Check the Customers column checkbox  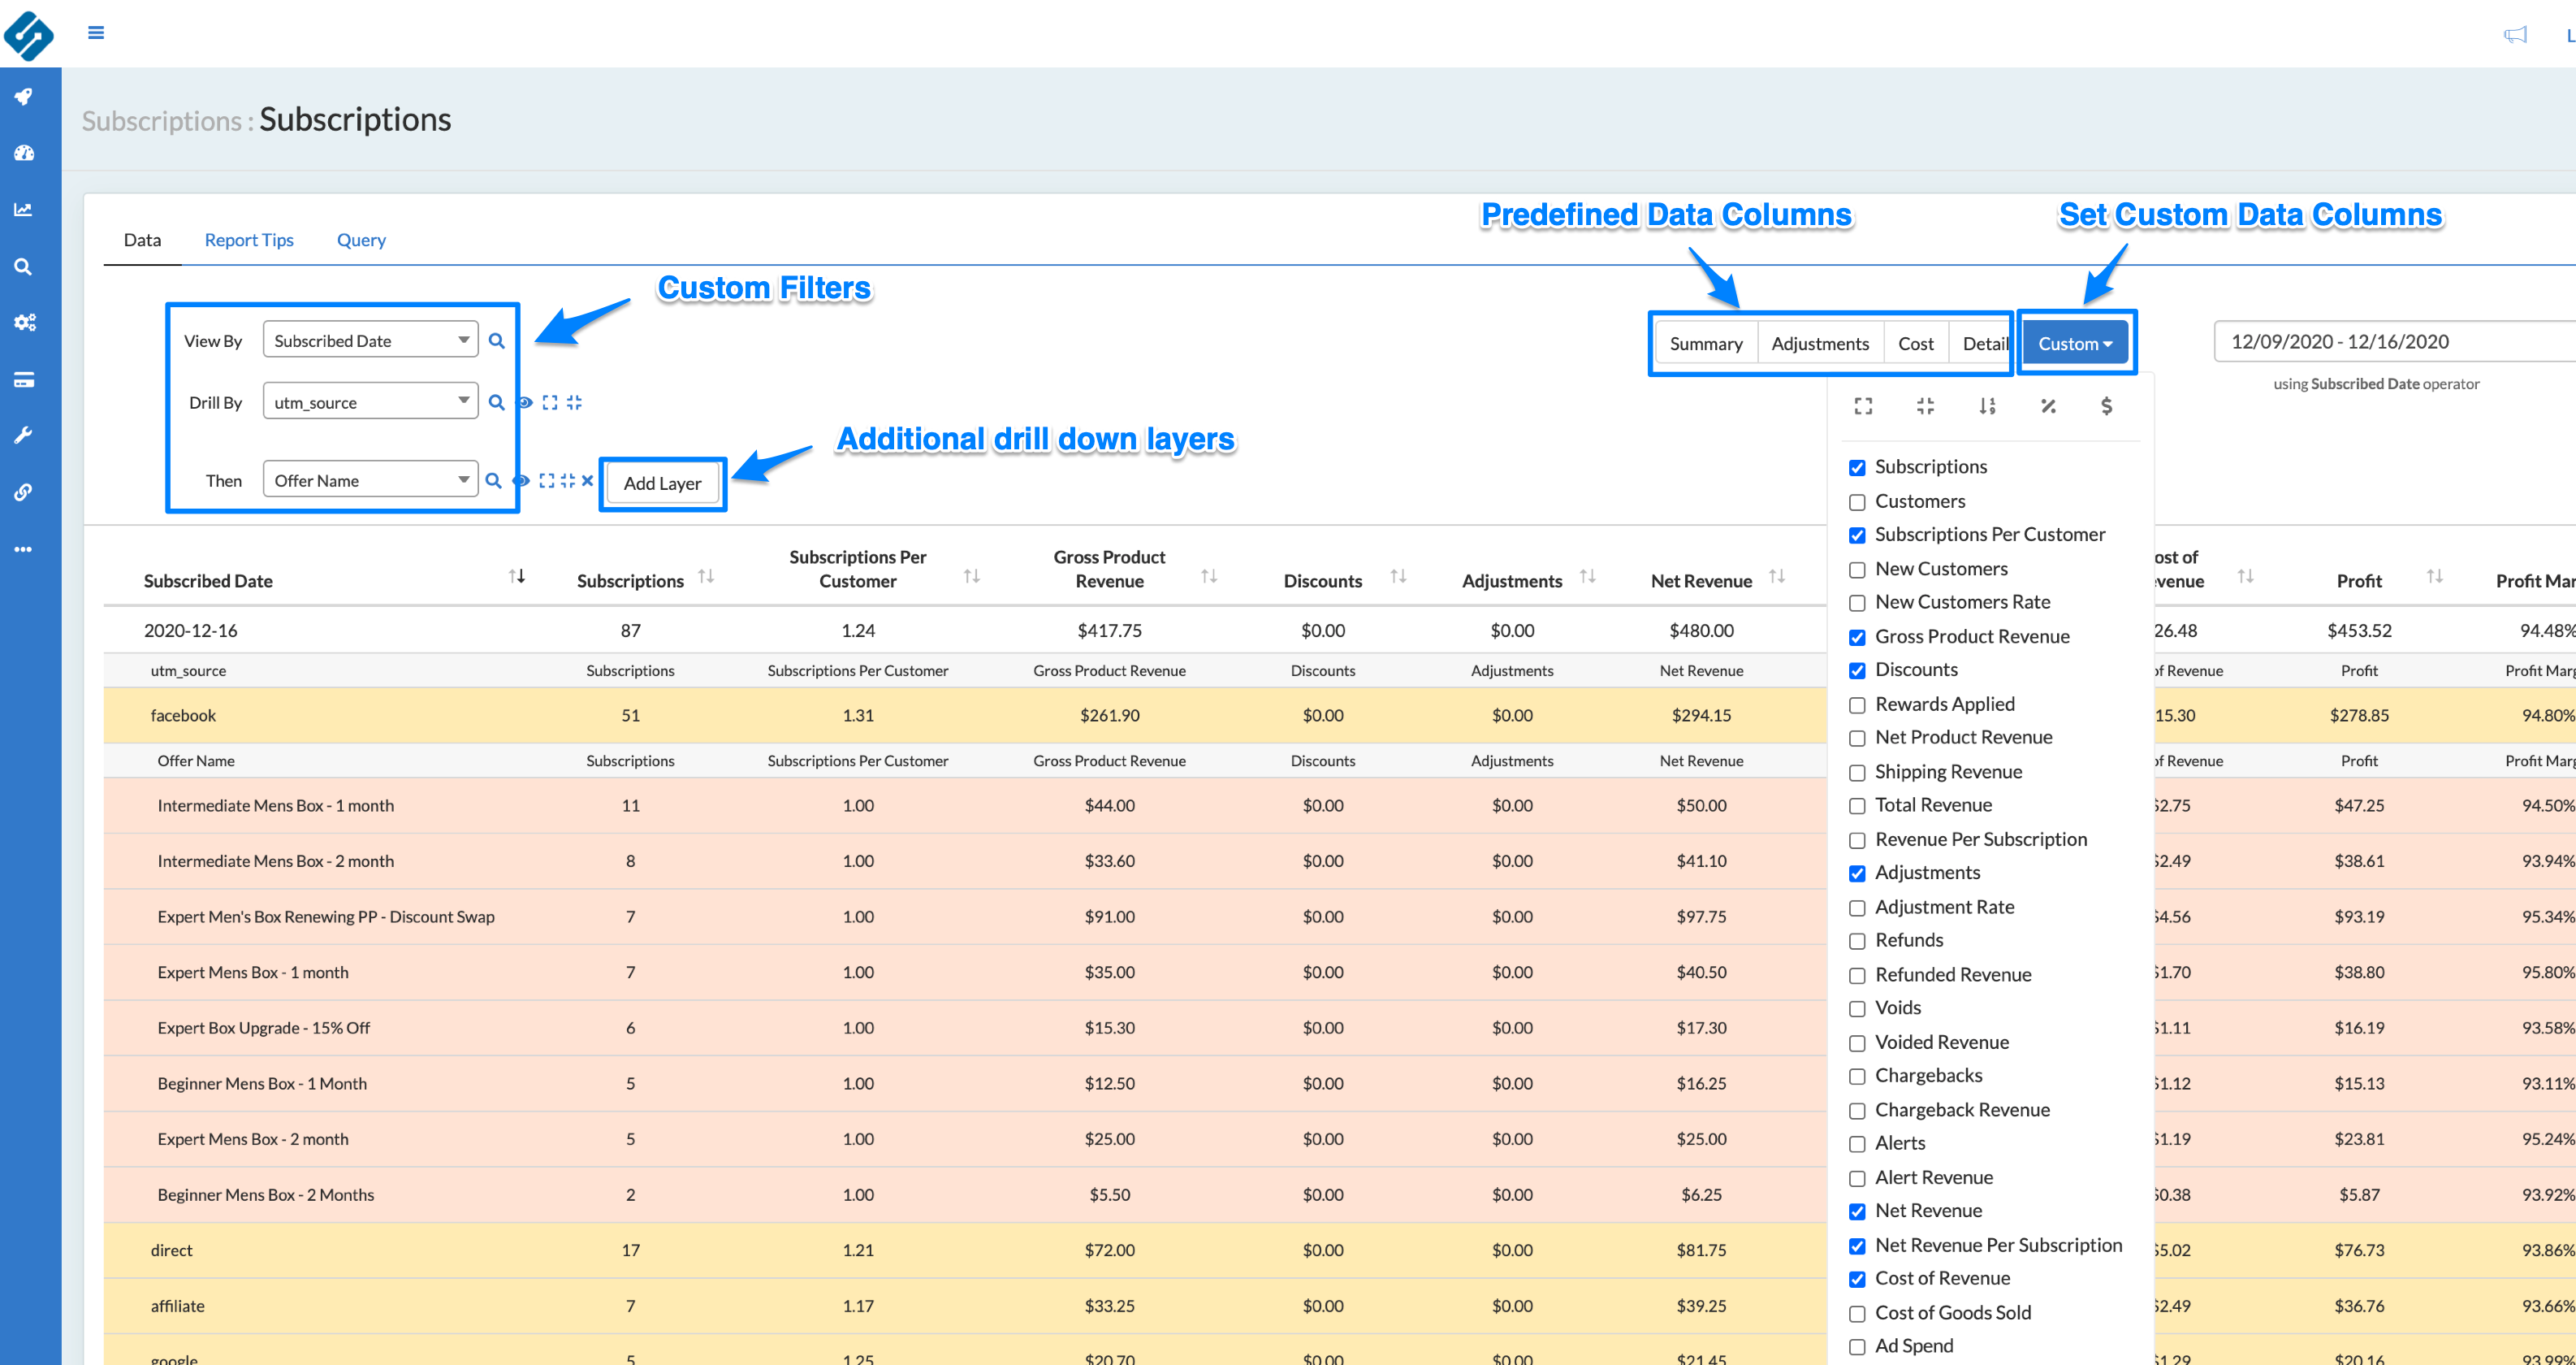(x=1857, y=502)
